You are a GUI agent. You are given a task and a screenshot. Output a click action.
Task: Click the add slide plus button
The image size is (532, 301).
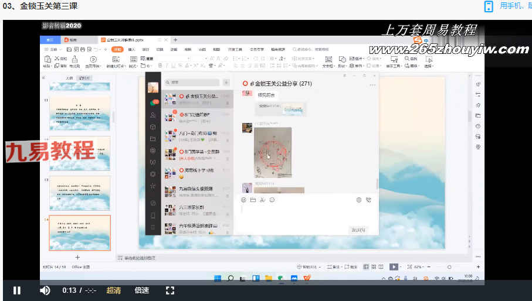click(77, 257)
